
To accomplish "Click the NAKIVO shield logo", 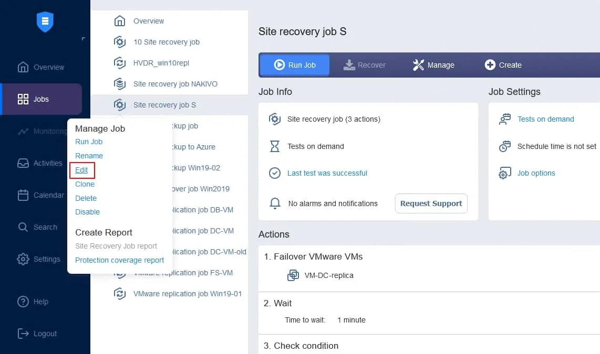I will pyautogui.click(x=45, y=22).
